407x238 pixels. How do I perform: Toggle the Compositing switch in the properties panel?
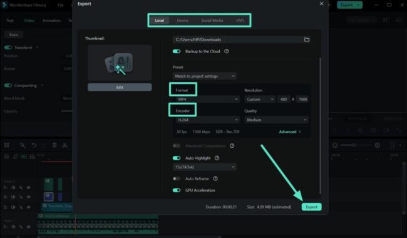pos(8,85)
